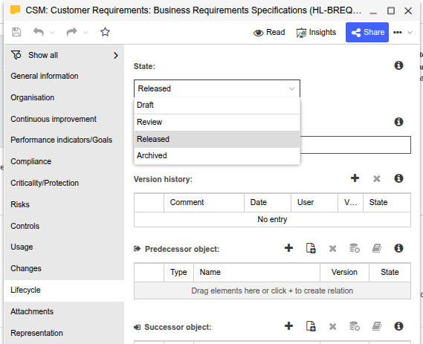
Task: Collapse the State combo box showing Released
Action: click(x=217, y=88)
